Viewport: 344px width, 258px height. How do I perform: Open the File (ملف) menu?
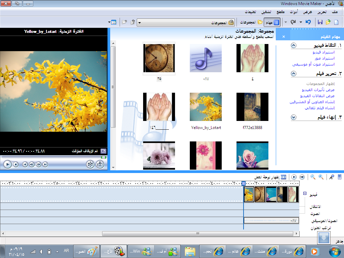click(x=334, y=12)
